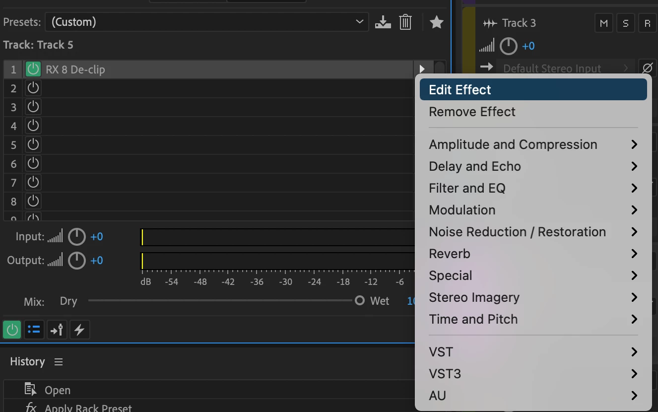This screenshot has height=412, width=658.
Task: Expand Special effects submenu
Action: [533, 275]
